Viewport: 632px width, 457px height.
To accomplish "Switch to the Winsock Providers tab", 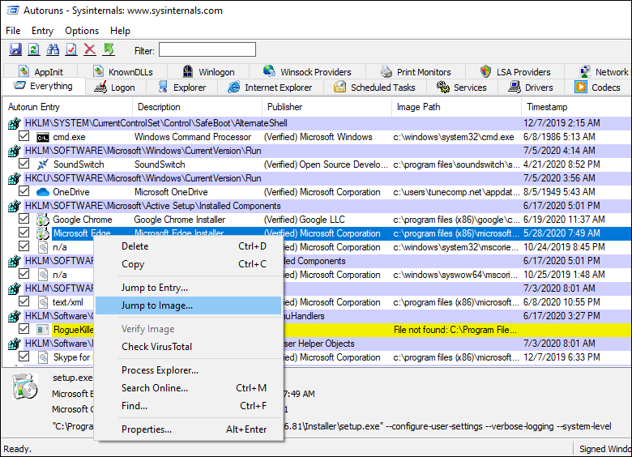I will pyautogui.click(x=308, y=72).
